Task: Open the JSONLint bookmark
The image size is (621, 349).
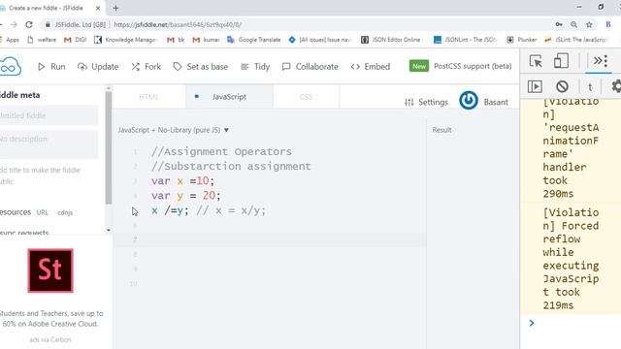Action: tap(465, 40)
